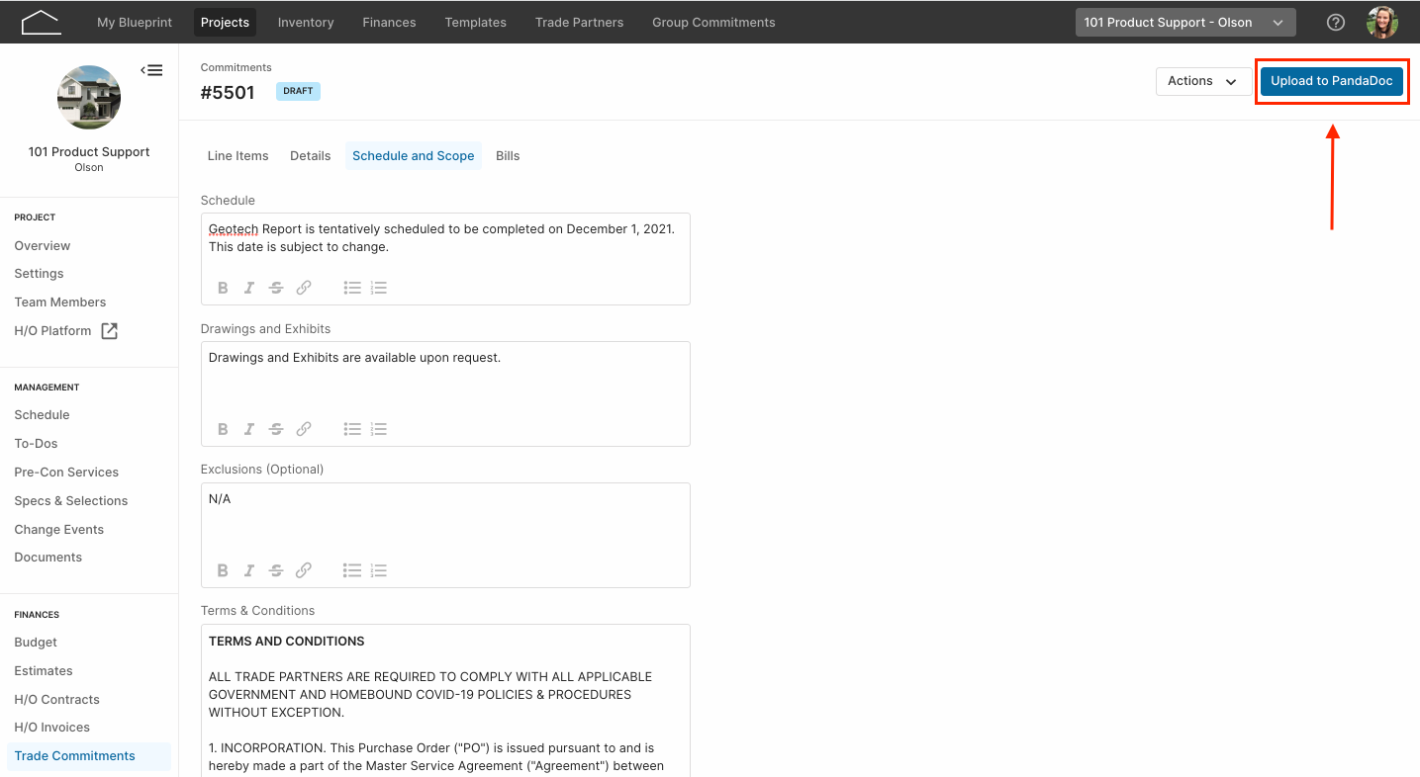Collapse the sidebar with the menu arrow icon
Viewport: 1420px width, 777px height.
151,70
